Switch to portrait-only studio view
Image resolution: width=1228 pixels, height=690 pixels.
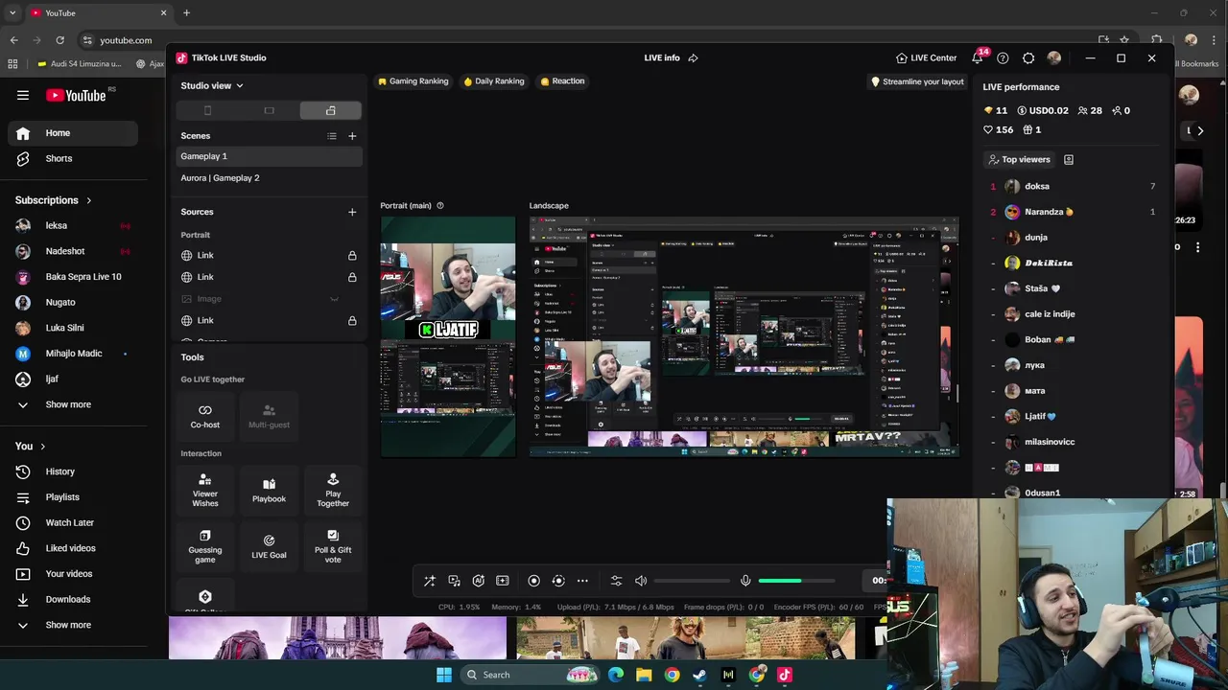207,110
